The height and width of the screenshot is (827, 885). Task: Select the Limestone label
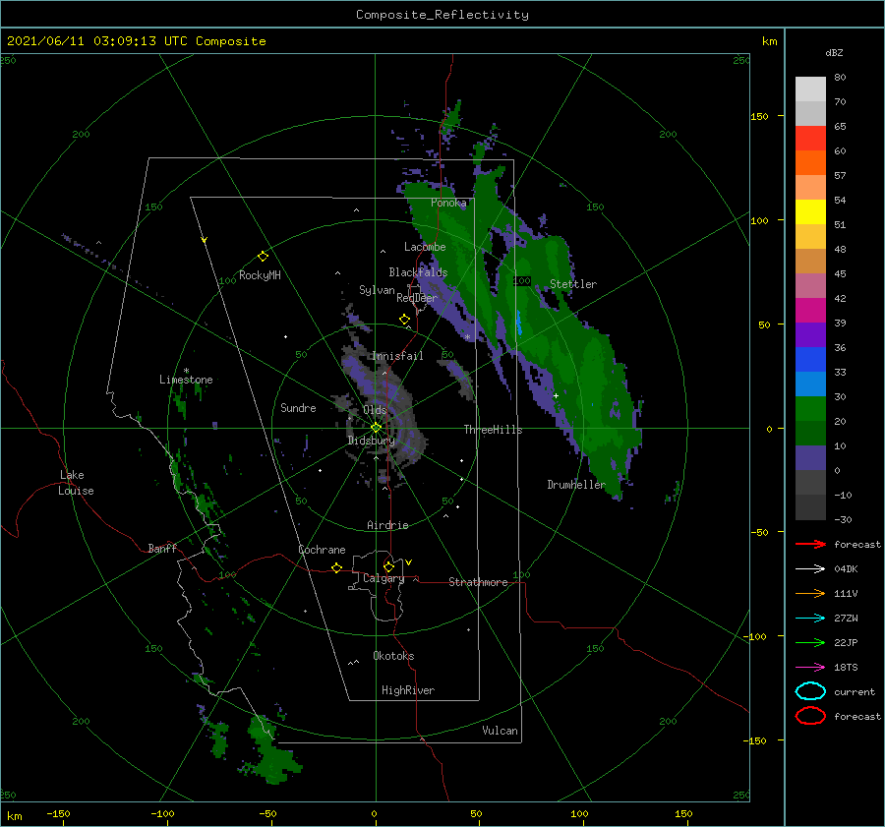click(186, 380)
